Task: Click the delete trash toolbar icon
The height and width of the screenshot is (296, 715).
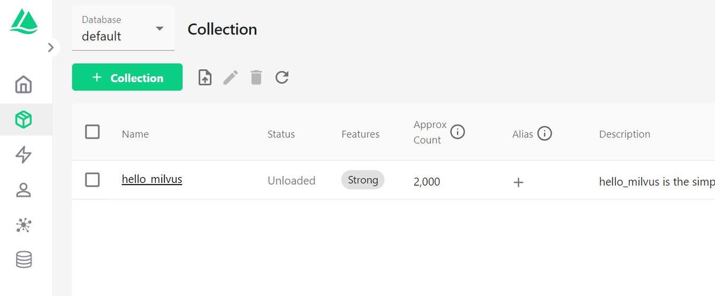Action: point(256,78)
